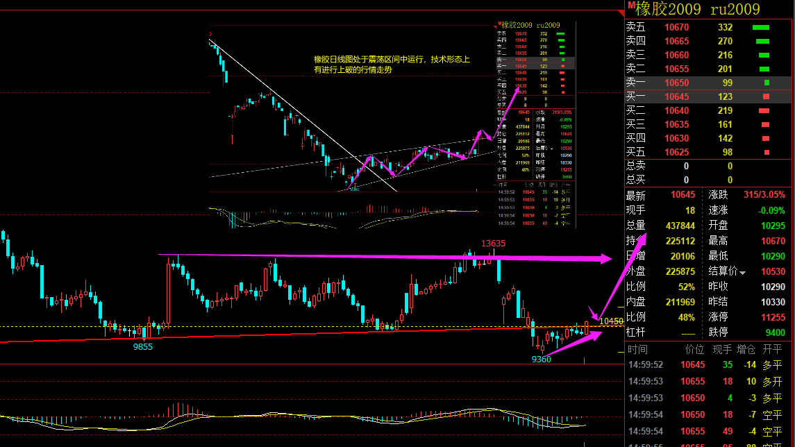Click the 最高 high price 10670
Image resolution: width=795 pixels, height=447 pixels.
pos(773,241)
